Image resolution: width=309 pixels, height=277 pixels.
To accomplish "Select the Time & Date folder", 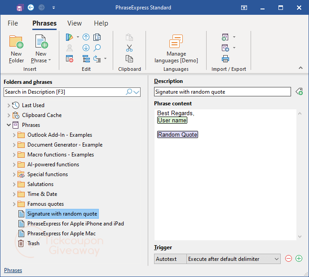I will coord(42,194).
